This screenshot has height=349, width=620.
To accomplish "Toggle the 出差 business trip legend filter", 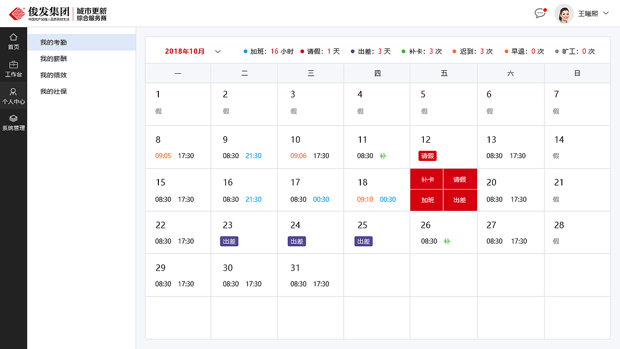I will coord(370,51).
